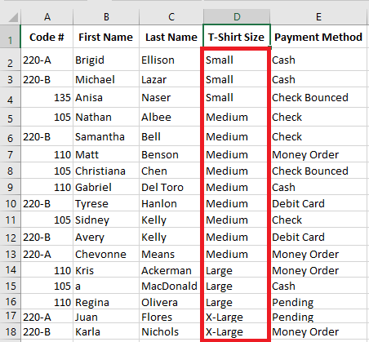The image size is (369, 342).
Task: Select cell with Chevonne
Action: point(106,254)
